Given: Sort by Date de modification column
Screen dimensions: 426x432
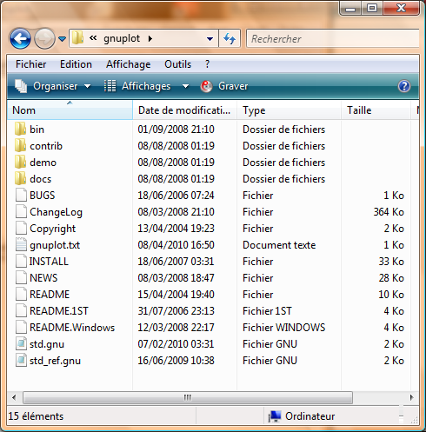Looking at the screenshot, I should point(184,110).
